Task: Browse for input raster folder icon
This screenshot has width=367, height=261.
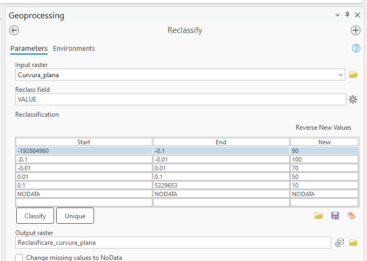Action: pyautogui.click(x=353, y=75)
